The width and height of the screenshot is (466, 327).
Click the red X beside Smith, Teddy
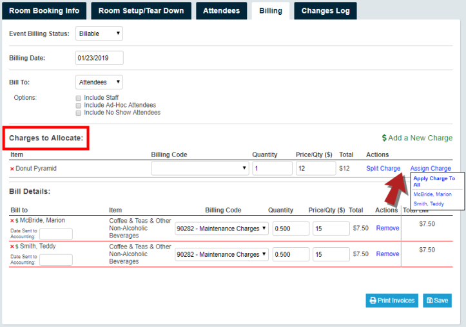(x=12, y=247)
